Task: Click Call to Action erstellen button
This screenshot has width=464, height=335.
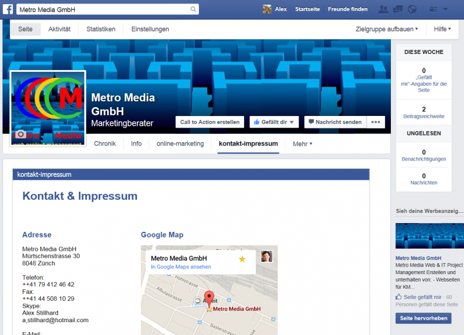Action: [x=210, y=122]
